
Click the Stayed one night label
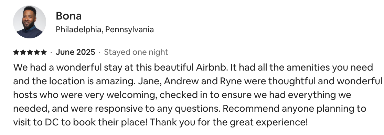[x=136, y=52]
